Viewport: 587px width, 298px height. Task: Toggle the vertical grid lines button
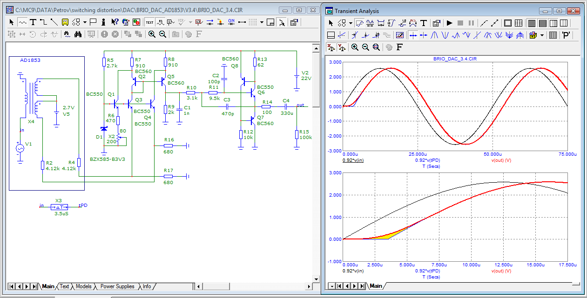pos(532,23)
